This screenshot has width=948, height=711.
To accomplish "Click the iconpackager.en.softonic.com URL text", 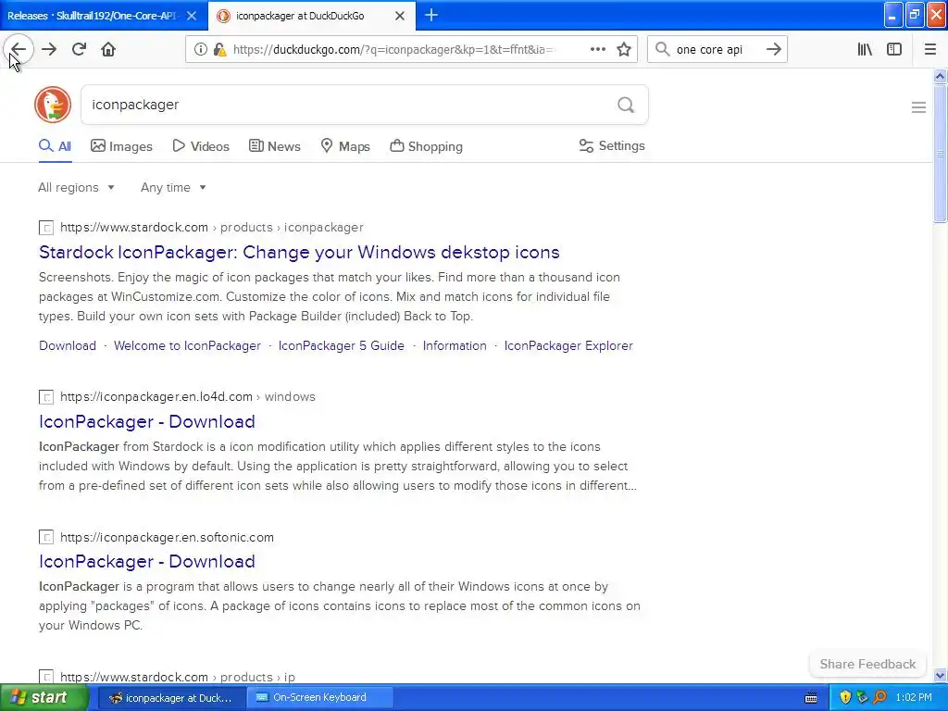I will coord(167,538).
